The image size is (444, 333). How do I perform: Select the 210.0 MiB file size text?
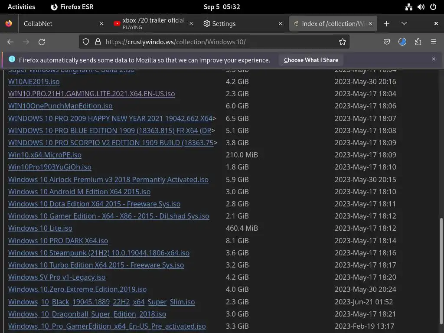pos(242,155)
